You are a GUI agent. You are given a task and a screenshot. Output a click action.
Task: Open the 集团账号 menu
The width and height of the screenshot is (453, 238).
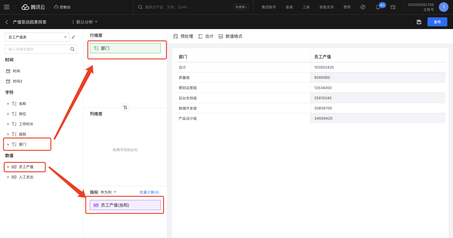tap(269, 7)
